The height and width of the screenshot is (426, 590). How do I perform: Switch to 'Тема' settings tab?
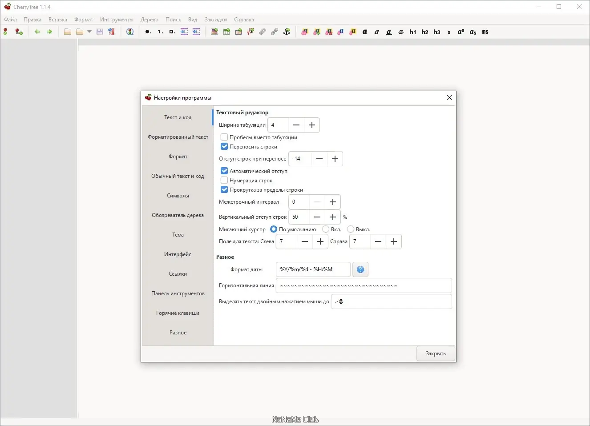coord(178,235)
